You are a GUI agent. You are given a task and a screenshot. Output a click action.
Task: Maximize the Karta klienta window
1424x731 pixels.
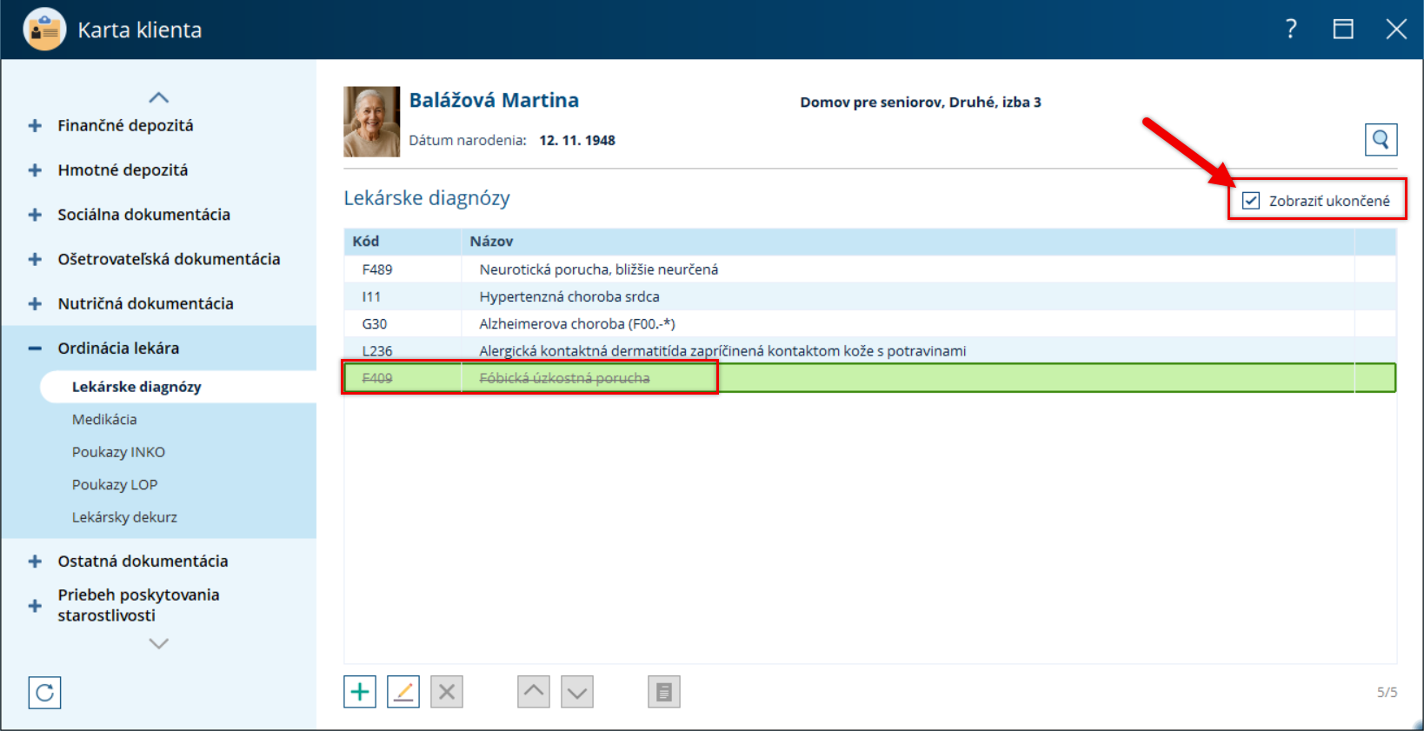(1343, 30)
